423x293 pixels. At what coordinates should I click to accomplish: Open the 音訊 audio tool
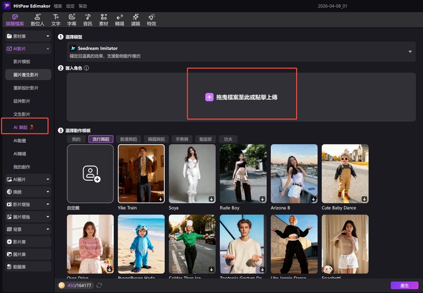(88, 20)
